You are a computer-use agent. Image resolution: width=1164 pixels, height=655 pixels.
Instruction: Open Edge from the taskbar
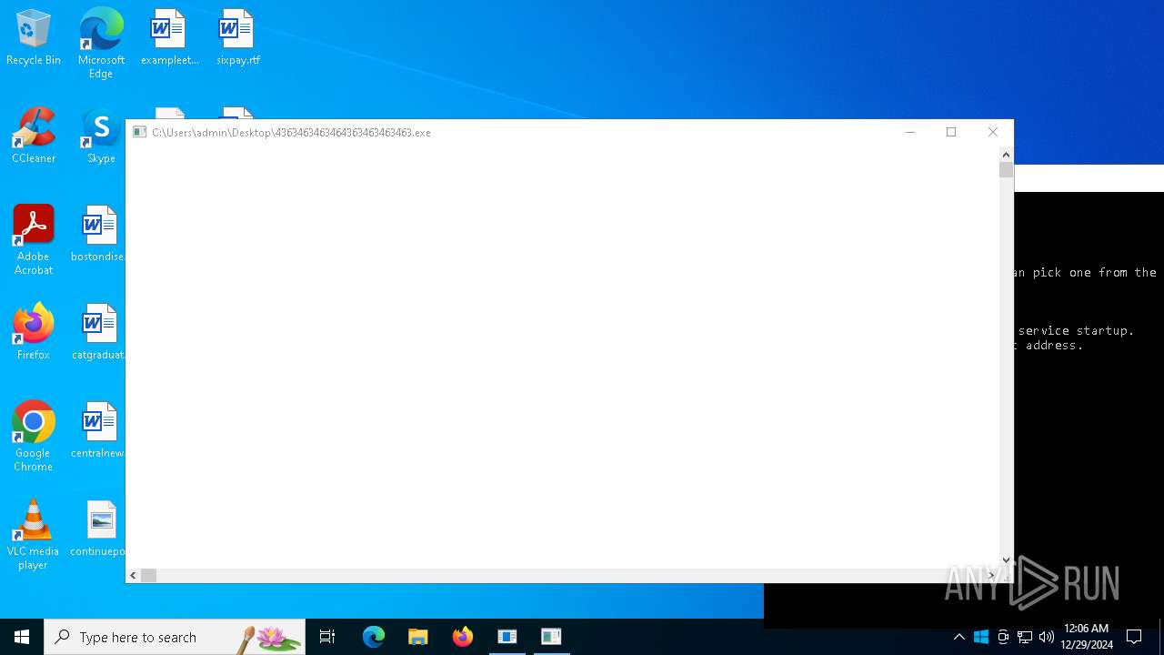[374, 637]
